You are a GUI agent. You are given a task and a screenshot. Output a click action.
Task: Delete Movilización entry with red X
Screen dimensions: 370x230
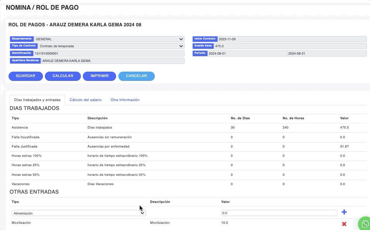coord(344,224)
